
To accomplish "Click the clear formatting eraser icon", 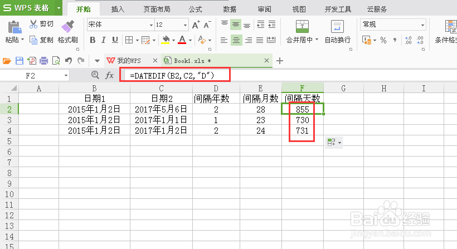I will pyautogui.click(x=202, y=40).
